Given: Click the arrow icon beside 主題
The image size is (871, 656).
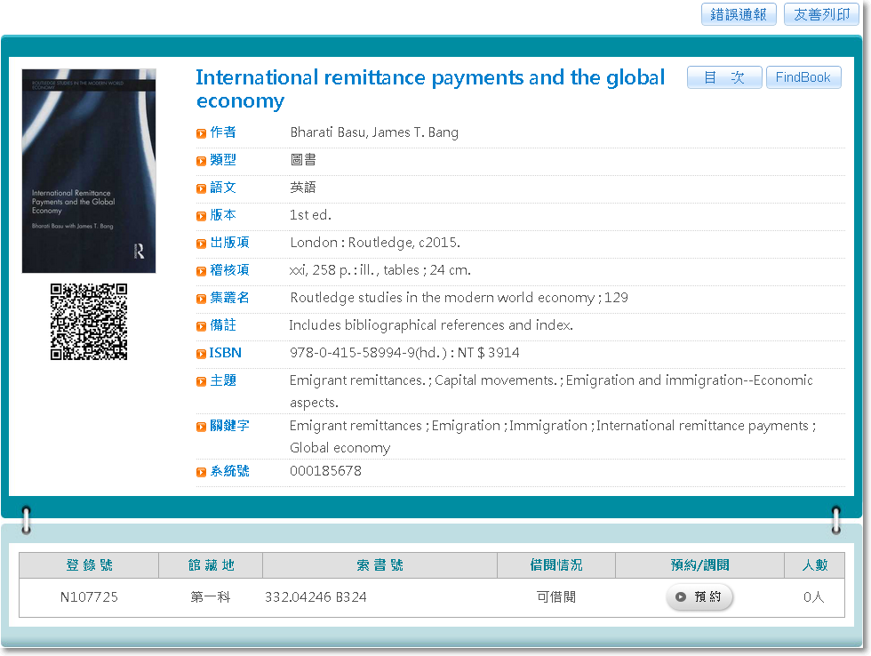Looking at the screenshot, I should (x=202, y=381).
